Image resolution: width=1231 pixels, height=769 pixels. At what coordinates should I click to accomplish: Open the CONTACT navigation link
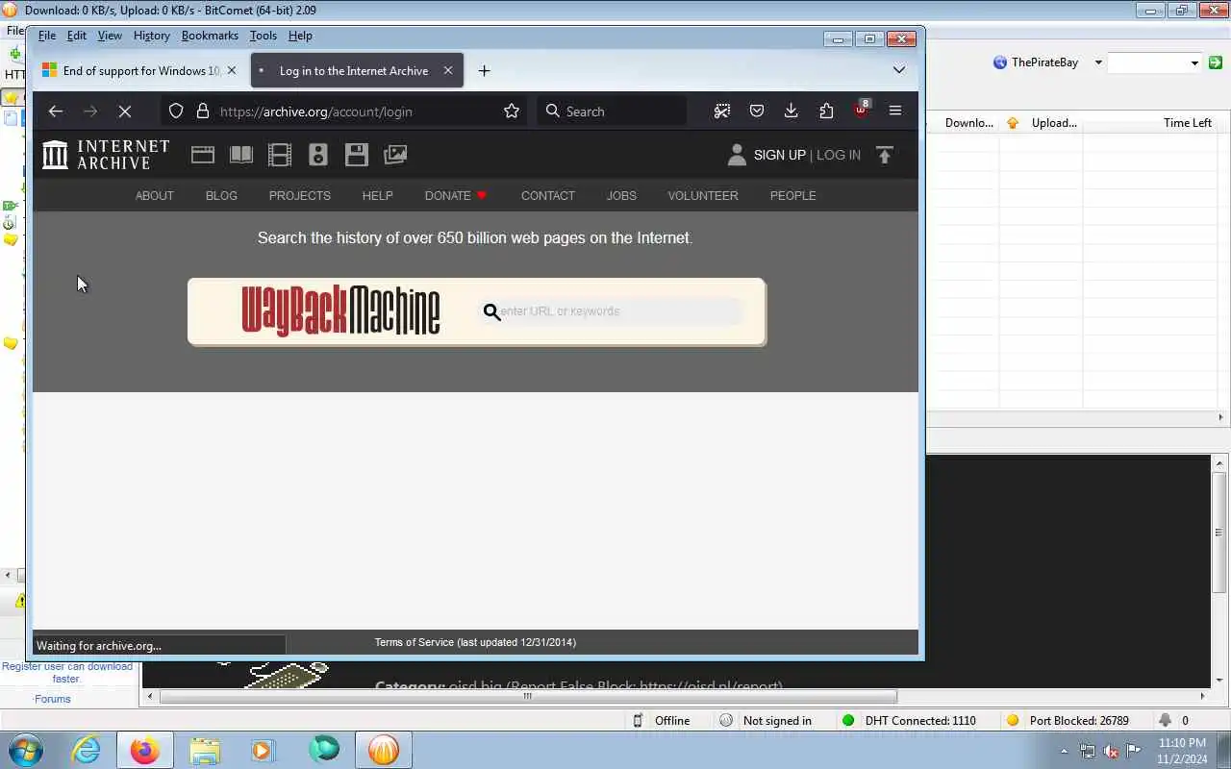[x=548, y=195]
